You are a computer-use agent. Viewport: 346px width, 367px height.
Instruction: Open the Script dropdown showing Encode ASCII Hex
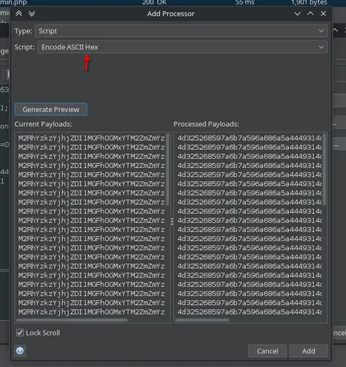182,47
